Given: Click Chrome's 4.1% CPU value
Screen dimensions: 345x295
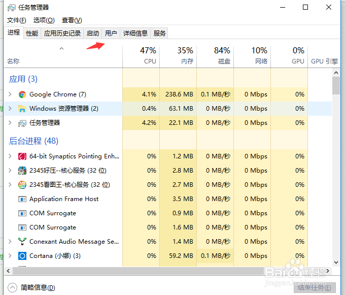Looking at the screenshot, I should (149, 94).
